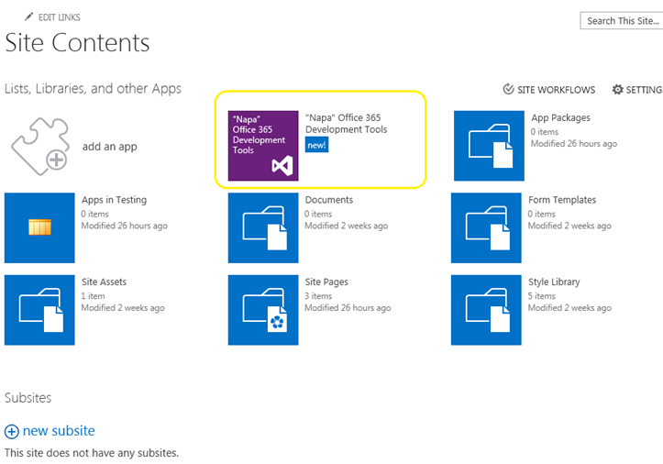Open the Style Library tile icon

486,310
